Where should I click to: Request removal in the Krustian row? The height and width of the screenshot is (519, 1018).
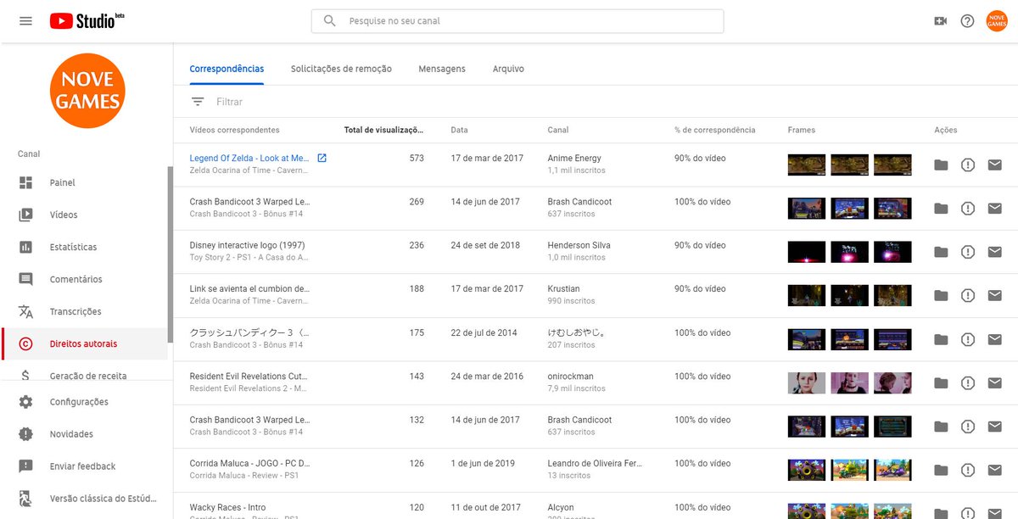pyautogui.click(x=968, y=295)
